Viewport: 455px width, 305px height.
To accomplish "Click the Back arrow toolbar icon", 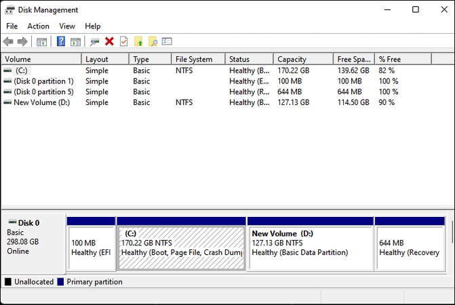I will [8, 41].
